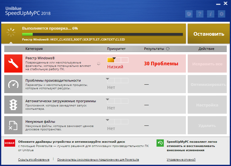The height and width of the screenshot is (166, 231).
Task: Click the Удалить button
Action: coord(207,125)
